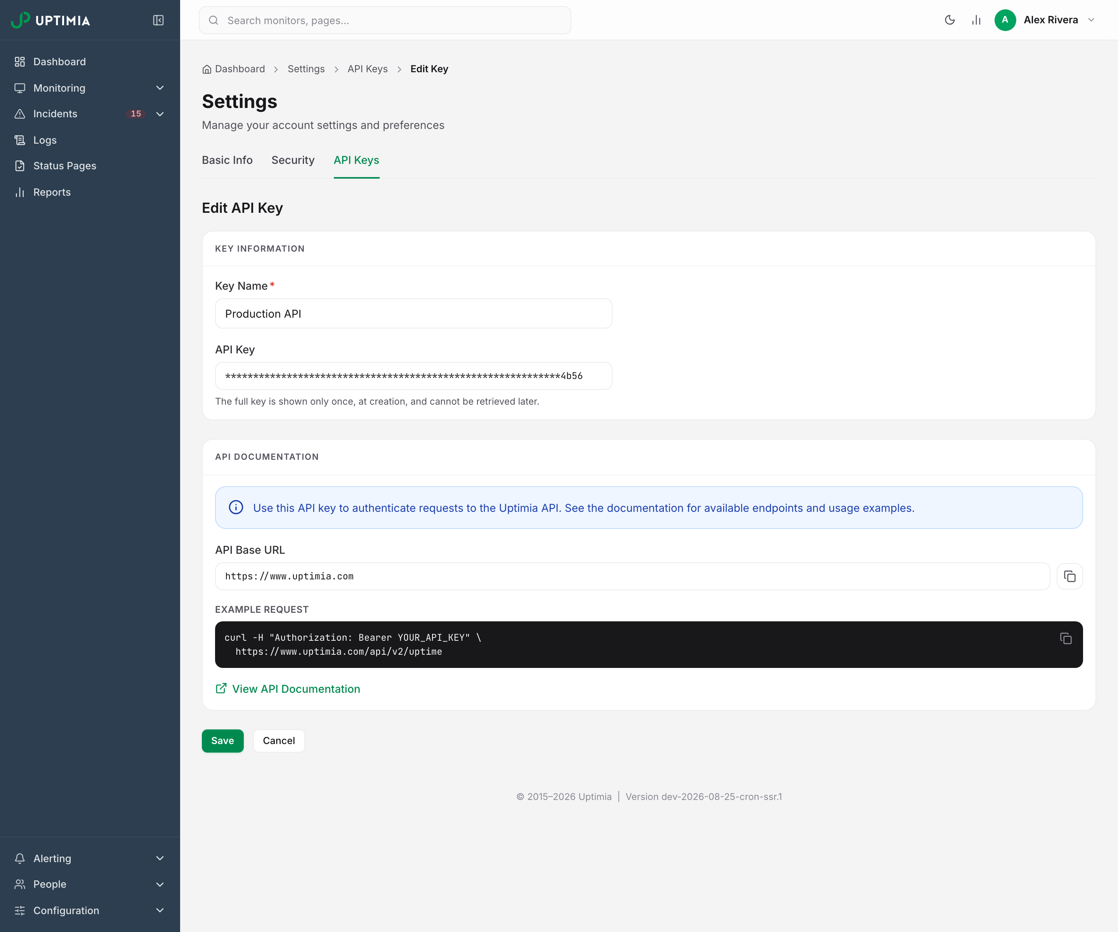Click the Dashboard breadcrumb link
1118x932 pixels.
coord(240,69)
